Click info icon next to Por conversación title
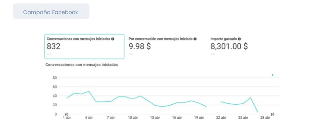Viewport: 318px width, 137px height. click(x=195, y=39)
